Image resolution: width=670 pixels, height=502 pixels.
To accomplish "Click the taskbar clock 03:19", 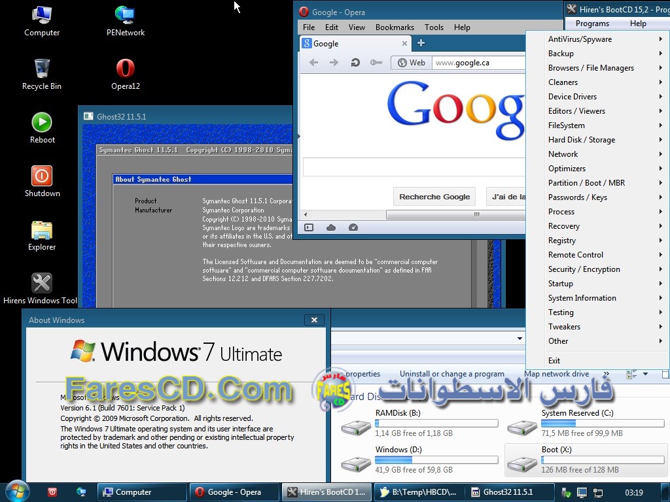I will pyautogui.click(x=633, y=493).
